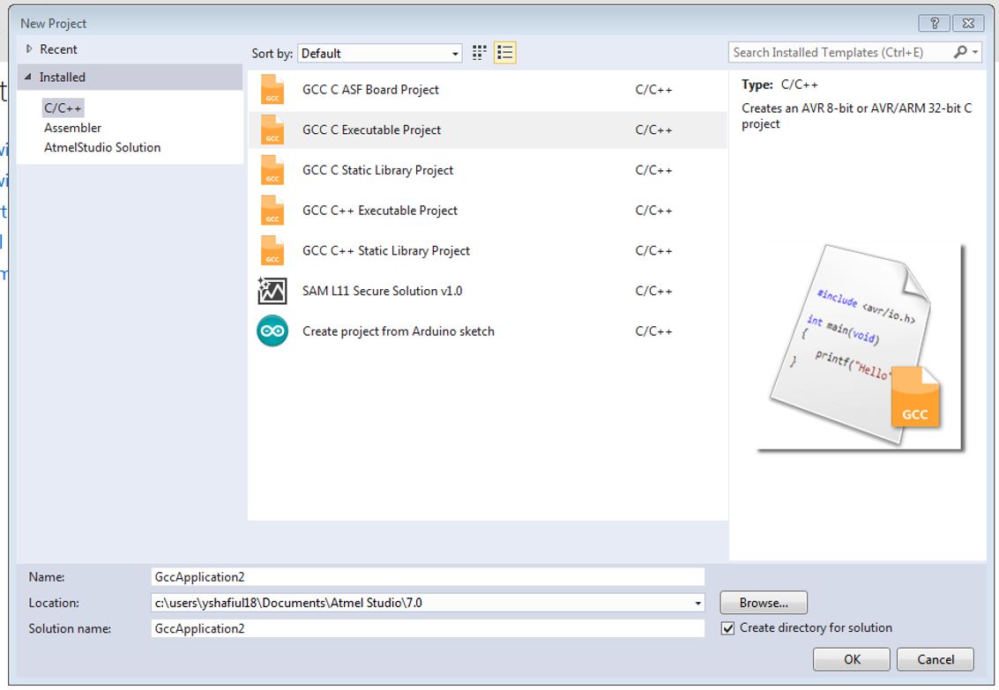The width and height of the screenshot is (999, 690).
Task: Click the GCC code preview thumbnail
Action: point(860,347)
